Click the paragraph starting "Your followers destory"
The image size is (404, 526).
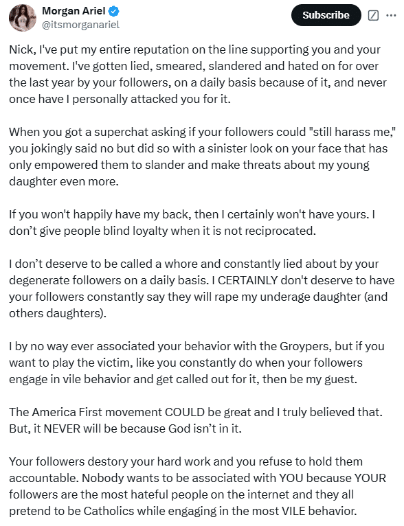198,486
